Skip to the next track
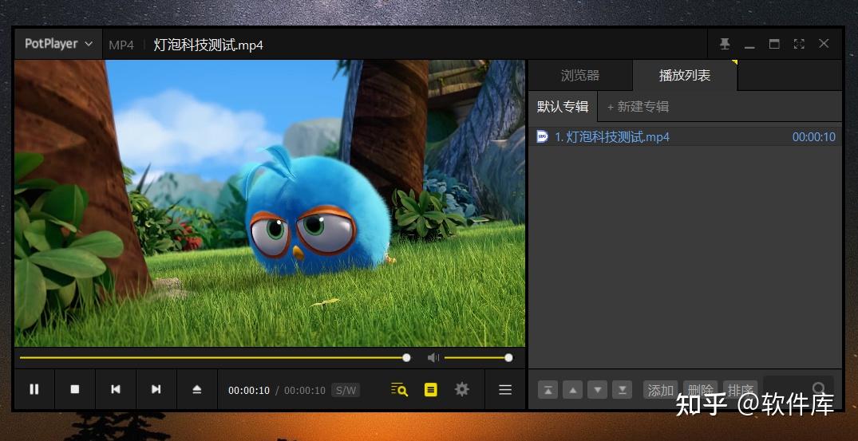Viewport: 858px width, 441px height. (x=156, y=390)
